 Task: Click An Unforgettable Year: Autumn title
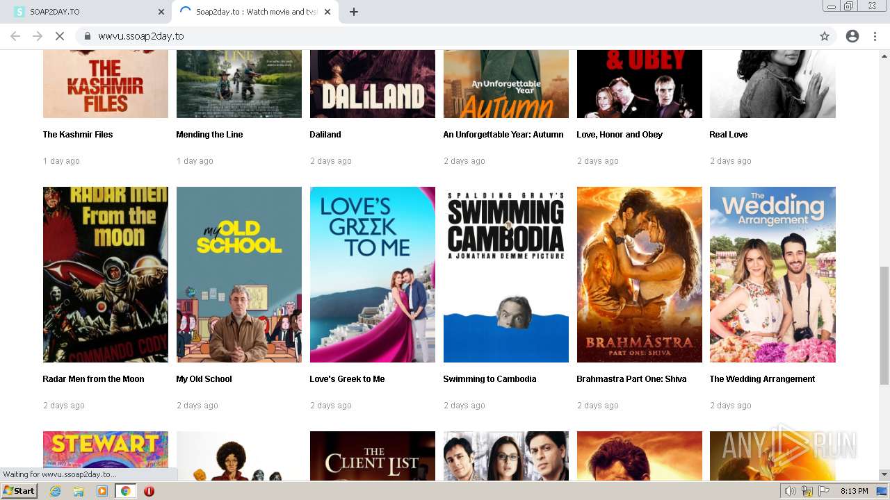(503, 135)
